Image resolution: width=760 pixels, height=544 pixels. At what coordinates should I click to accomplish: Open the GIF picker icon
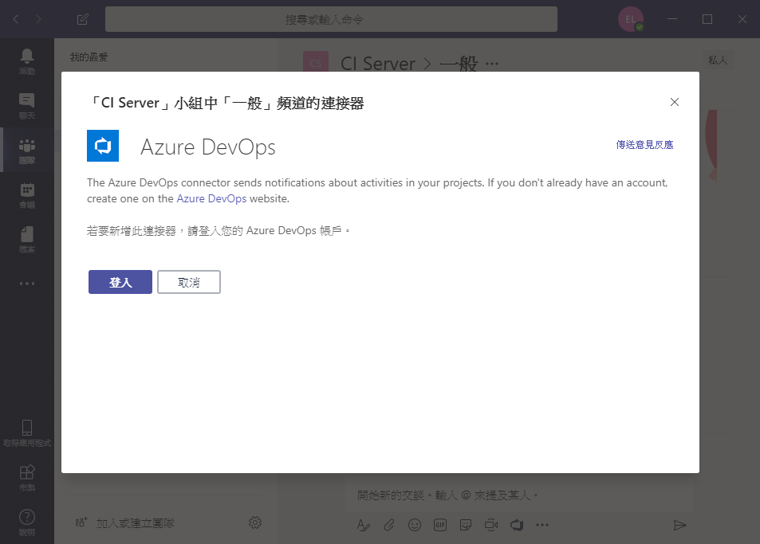tap(440, 525)
